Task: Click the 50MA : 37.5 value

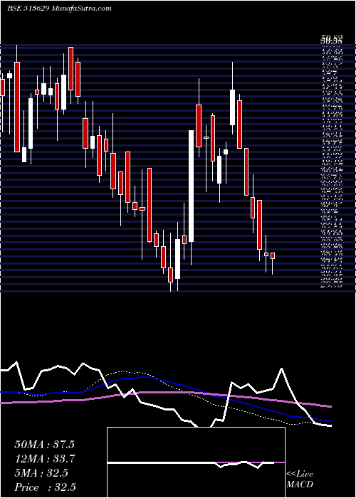Action: coord(44,445)
